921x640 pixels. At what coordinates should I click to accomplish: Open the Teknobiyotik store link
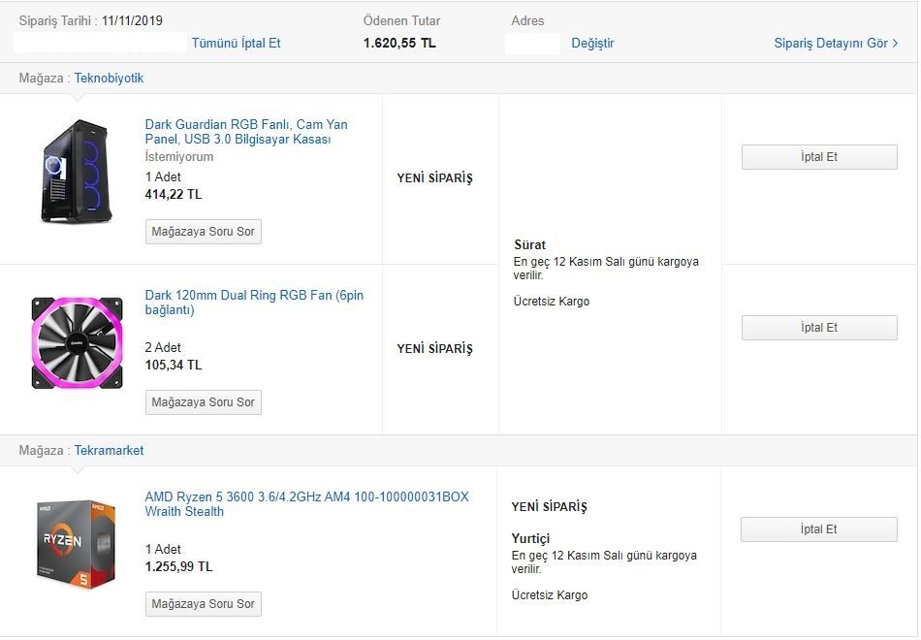[x=109, y=78]
